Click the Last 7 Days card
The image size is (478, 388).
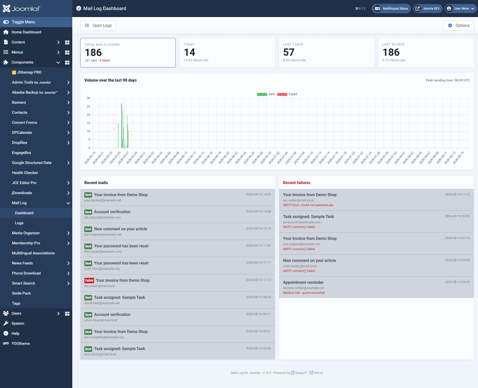[327, 52]
